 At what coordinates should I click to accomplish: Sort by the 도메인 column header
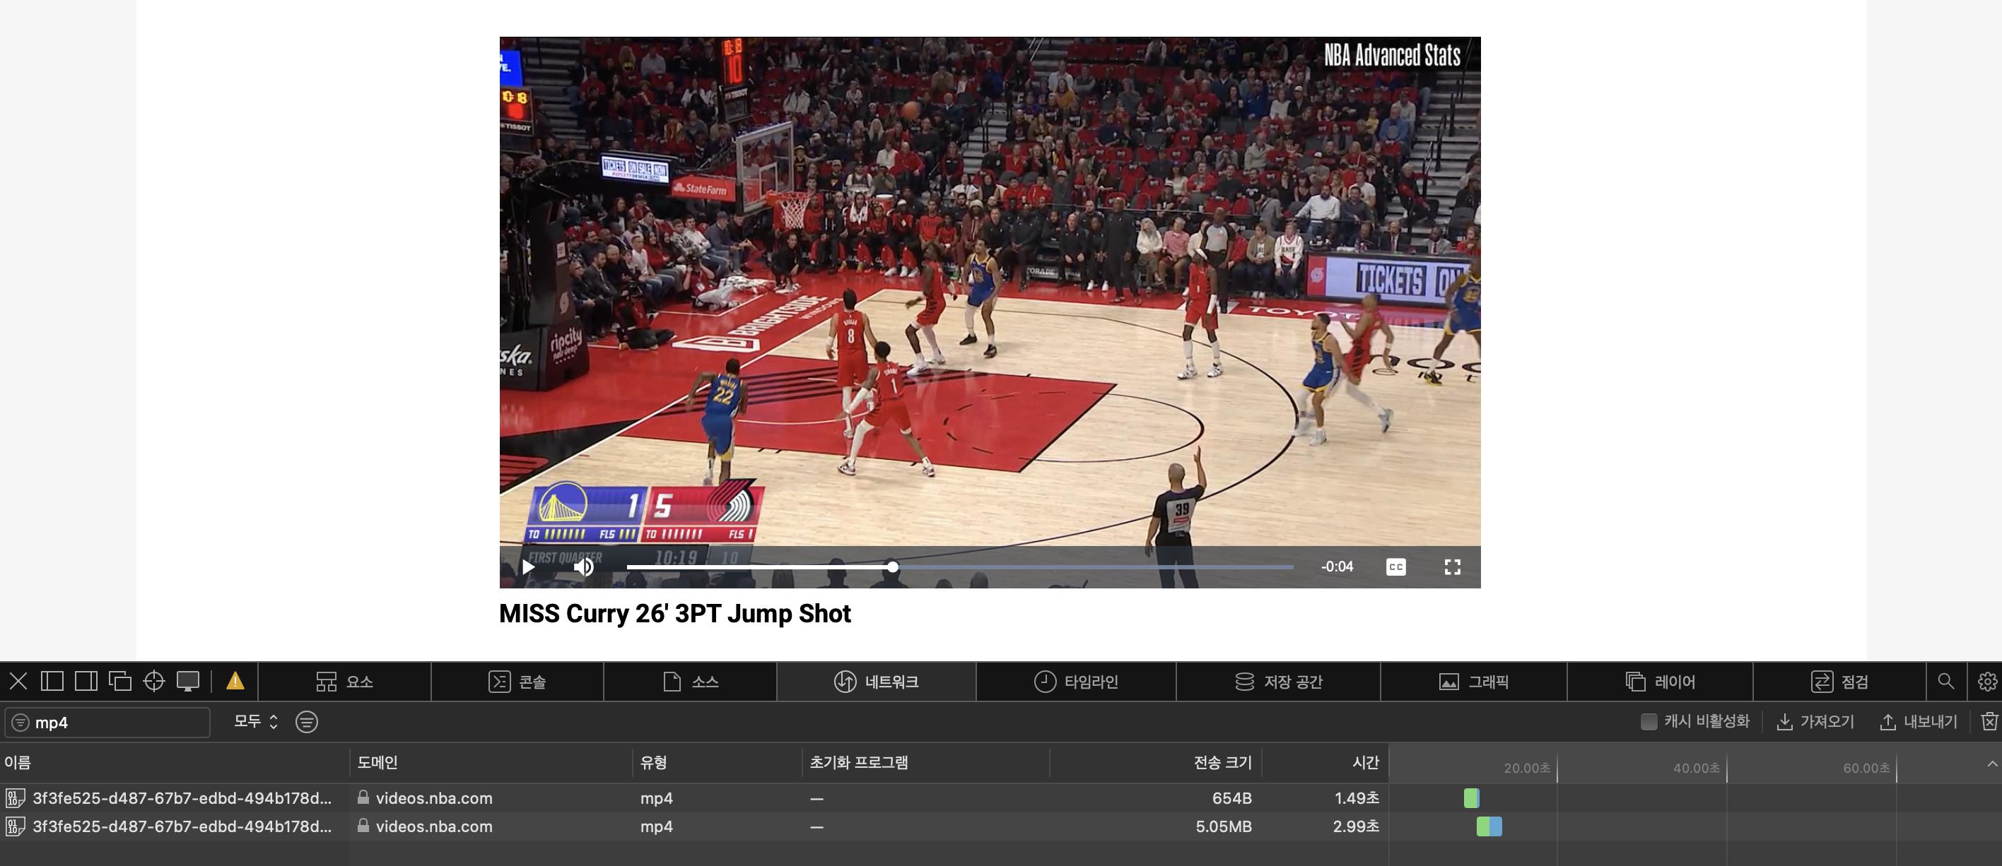[x=491, y=762]
